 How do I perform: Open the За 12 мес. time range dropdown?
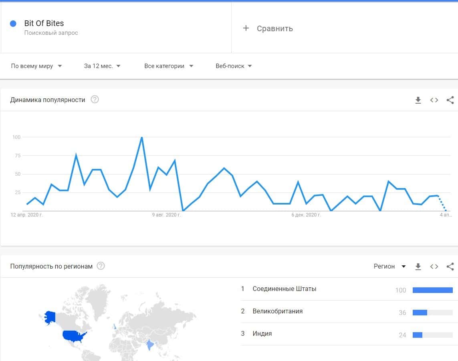pyautogui.click(x=102, y=66)
